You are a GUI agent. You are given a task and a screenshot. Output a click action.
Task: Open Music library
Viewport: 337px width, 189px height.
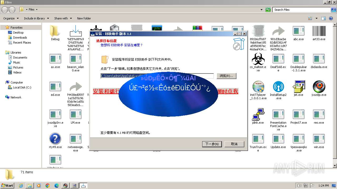(17, 62)
